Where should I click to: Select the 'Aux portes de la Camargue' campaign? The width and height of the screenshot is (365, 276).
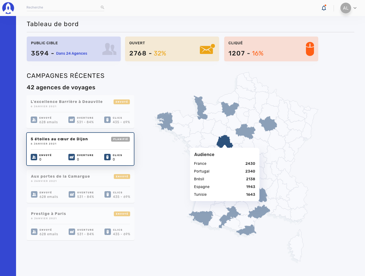pyautogui.click(x=60, y=176)
